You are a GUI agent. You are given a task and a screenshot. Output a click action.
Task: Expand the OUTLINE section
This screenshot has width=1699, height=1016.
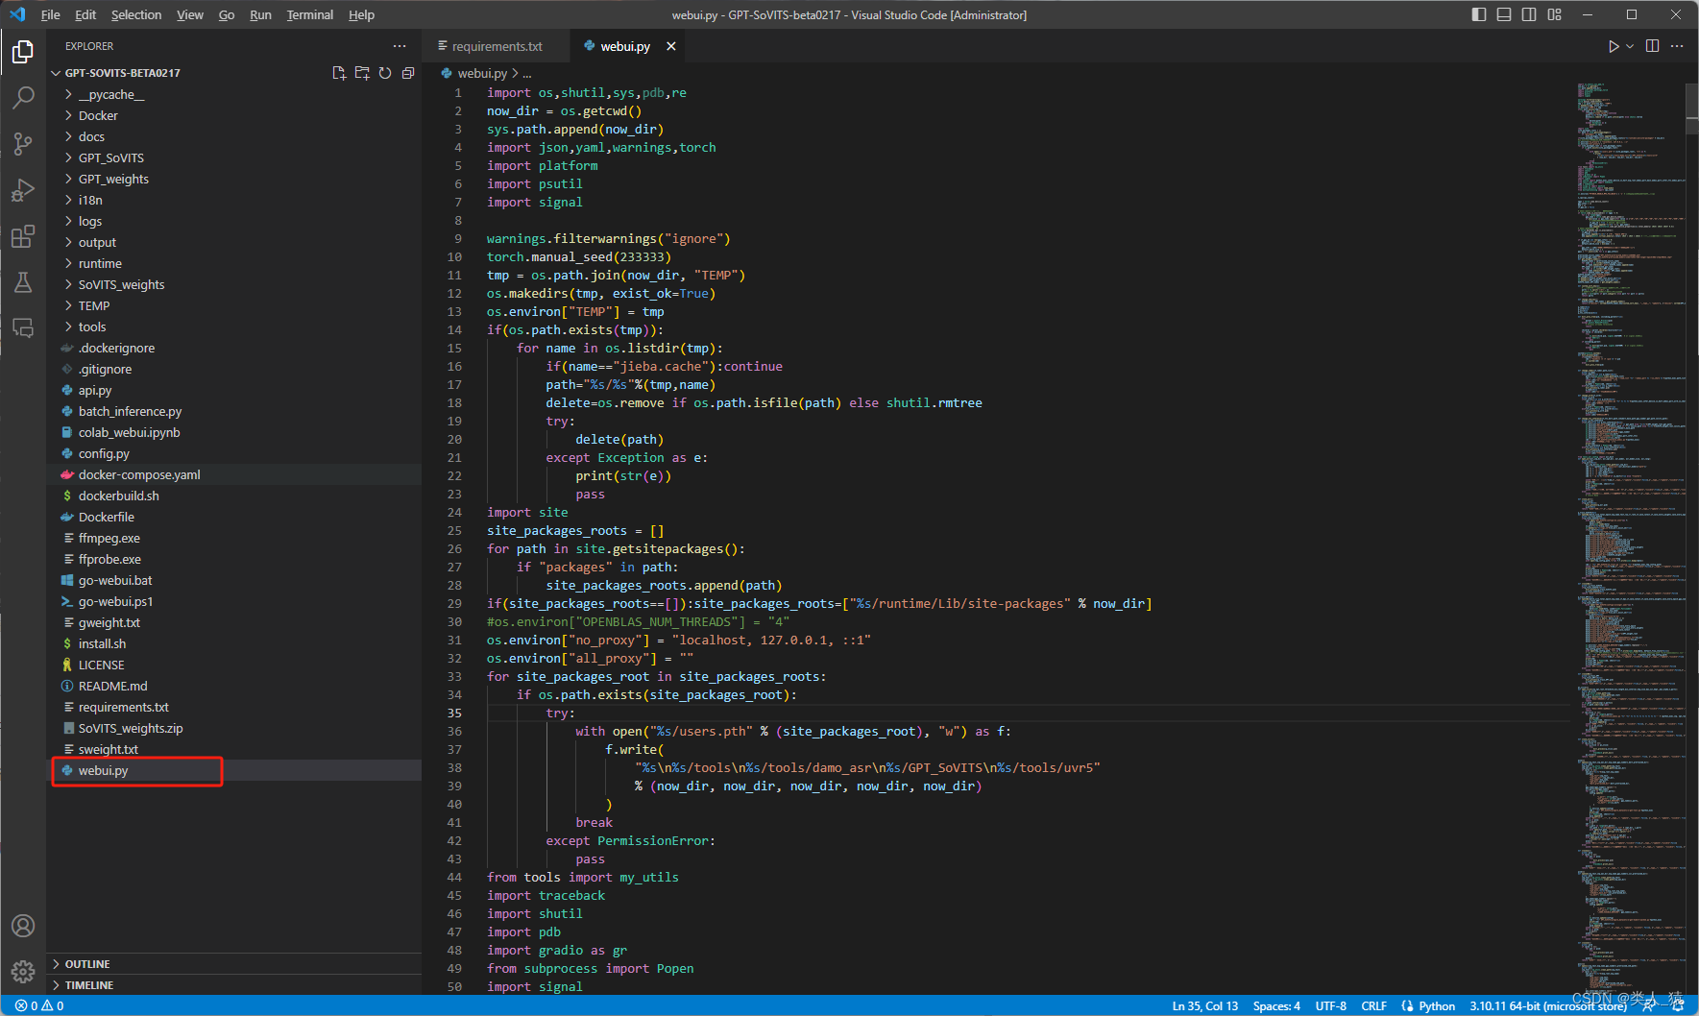[234, 964]
